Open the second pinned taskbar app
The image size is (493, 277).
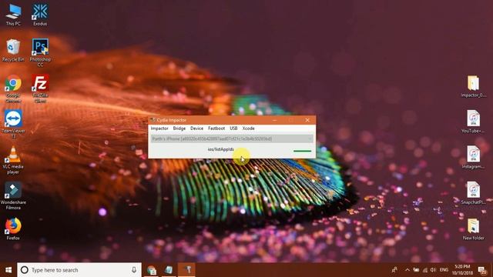[x=169, y=270]
